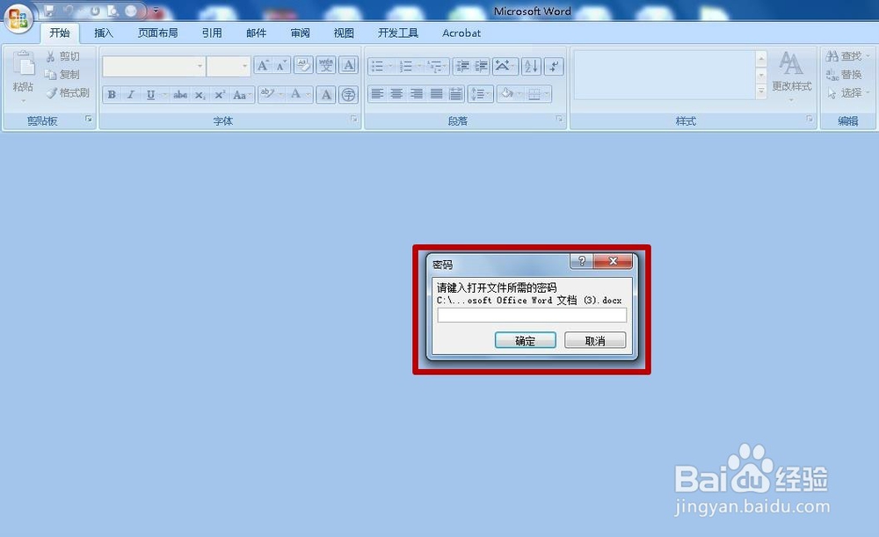Click the Asian Layout icon
879x537 pixels.
click(x=502, y=66)
